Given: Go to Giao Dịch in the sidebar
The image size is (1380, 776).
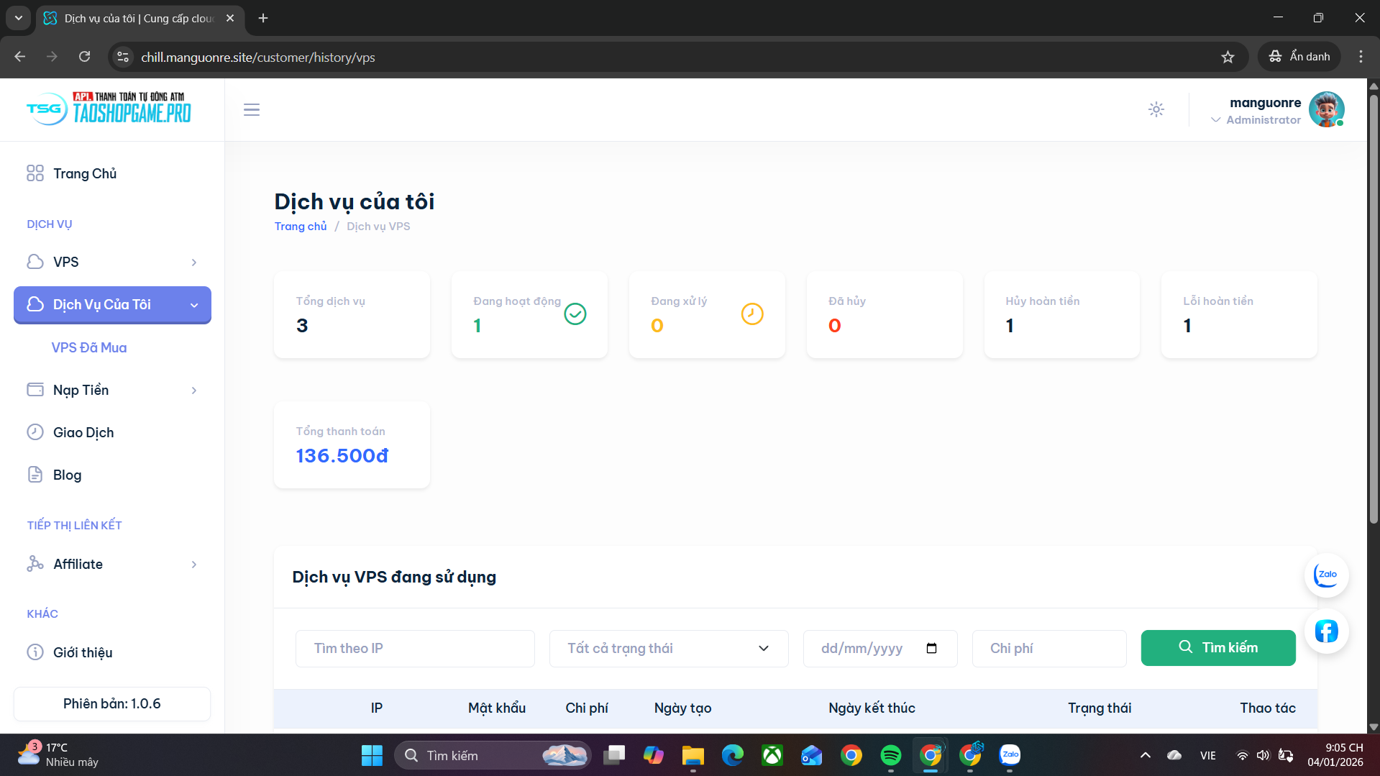Looking at the screenshot, I should pyautogui.click(x=83, y=432).
